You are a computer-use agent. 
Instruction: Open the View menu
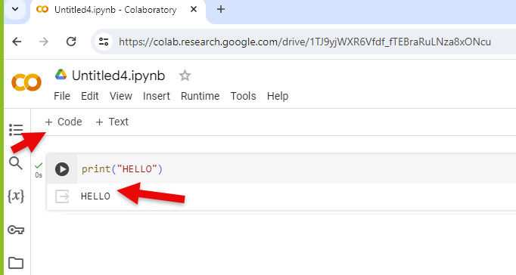121,96
